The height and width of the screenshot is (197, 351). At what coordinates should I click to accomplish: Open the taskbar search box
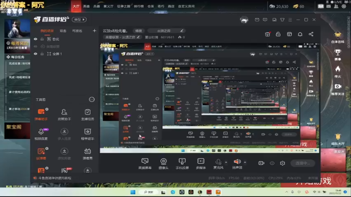pos(149,192)
